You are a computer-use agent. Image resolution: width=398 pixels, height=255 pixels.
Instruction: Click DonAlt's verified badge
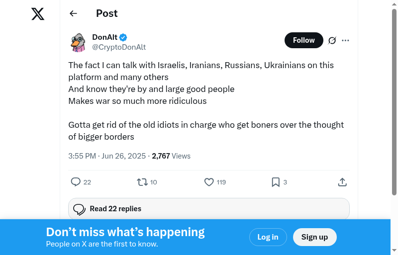tap(123, 37)
